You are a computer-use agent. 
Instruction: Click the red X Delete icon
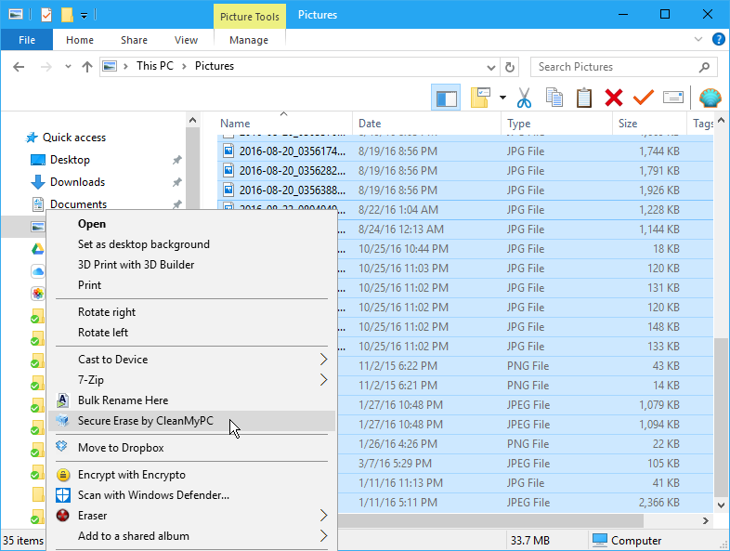(613, 98)
